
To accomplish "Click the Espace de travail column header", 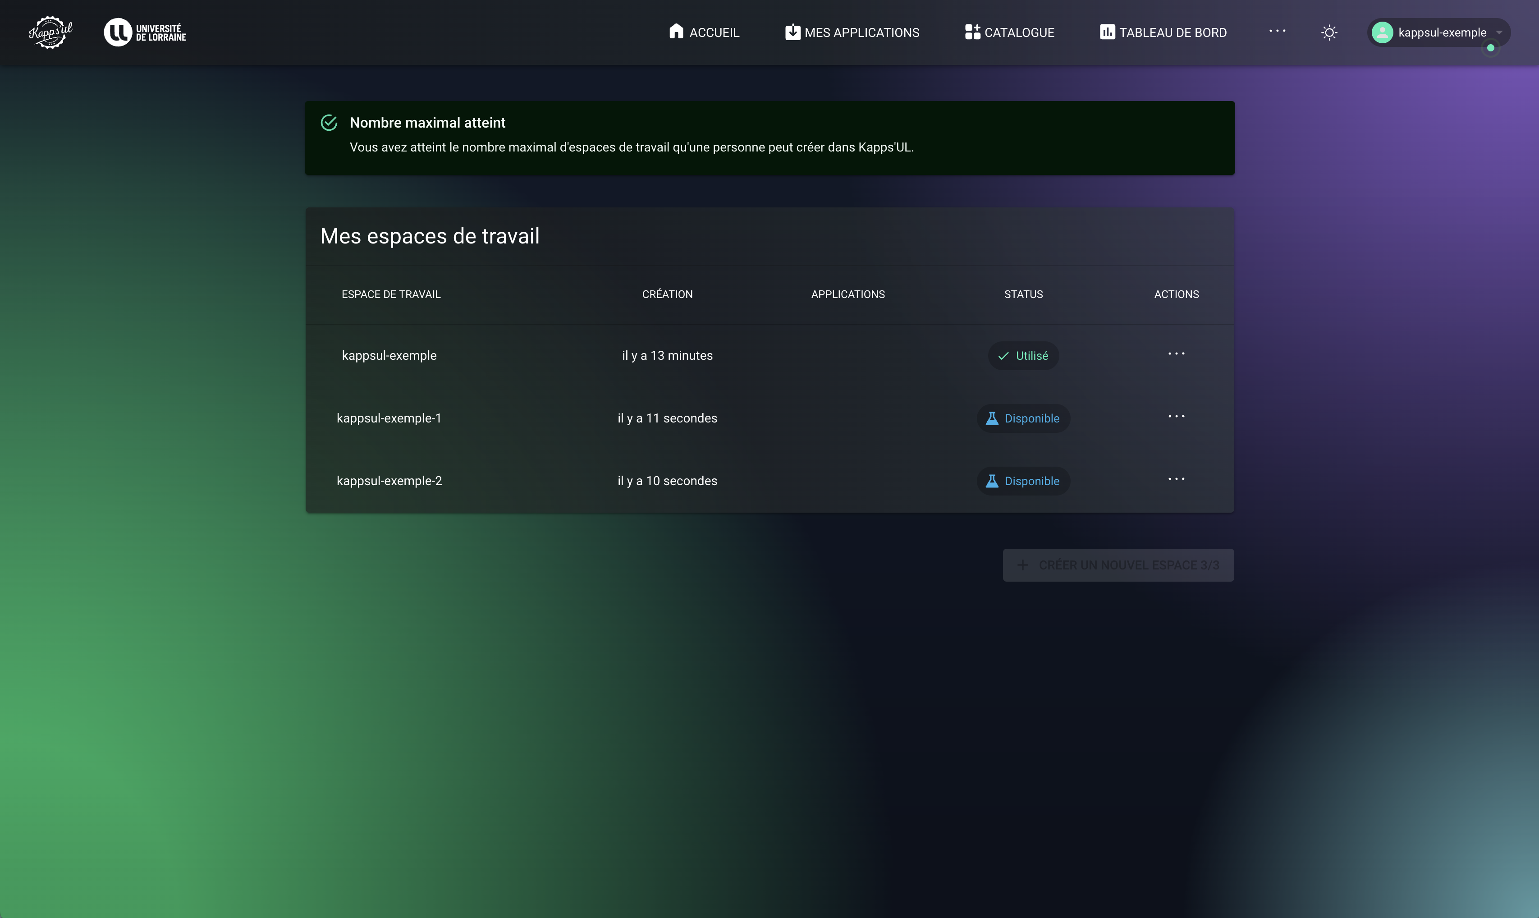I will (391, 294).
